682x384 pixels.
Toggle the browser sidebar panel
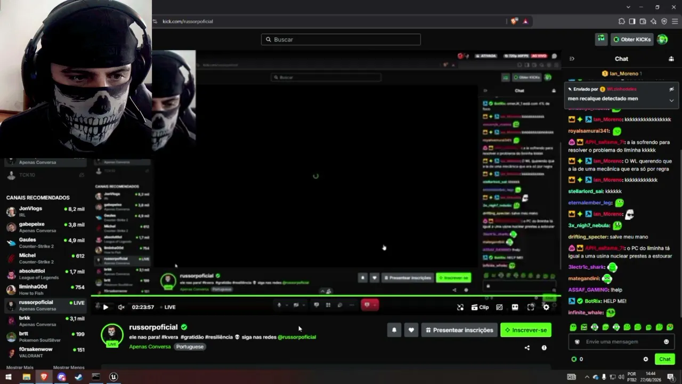(632, 21)
